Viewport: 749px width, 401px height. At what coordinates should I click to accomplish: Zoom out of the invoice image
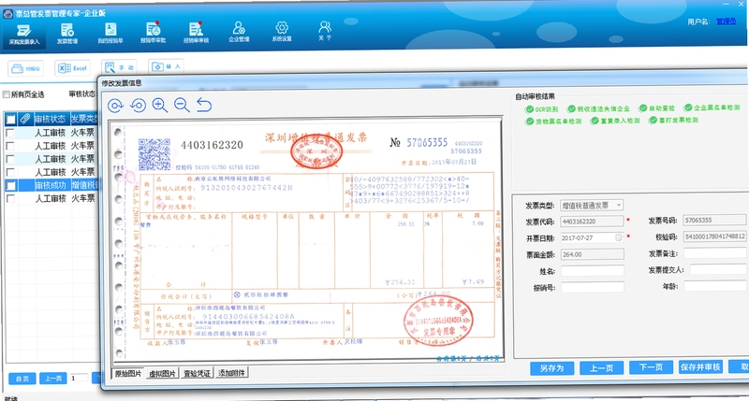click(x=182, y=105)
